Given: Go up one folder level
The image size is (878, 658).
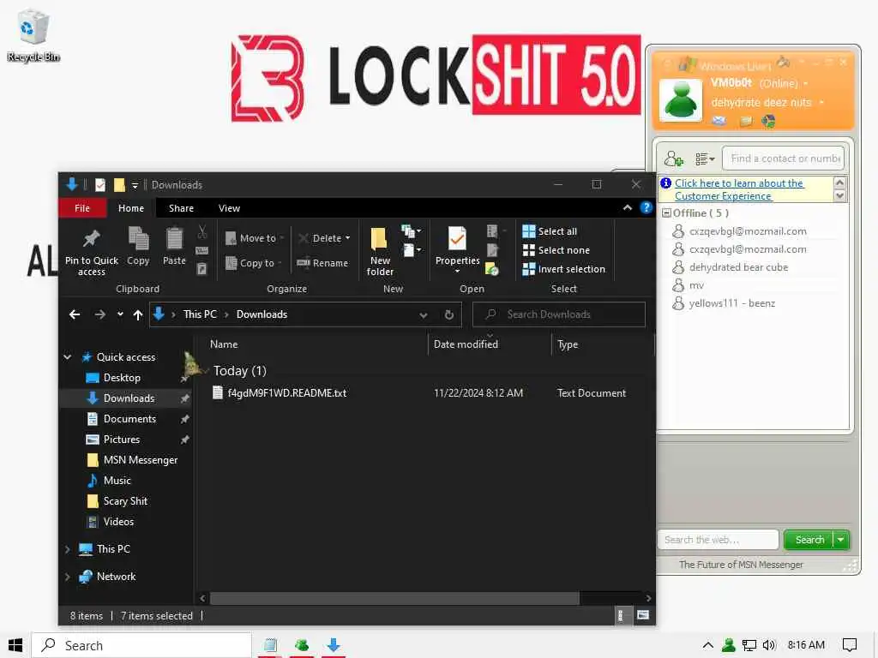Looking at the screenshot, I should click(138, 314).
